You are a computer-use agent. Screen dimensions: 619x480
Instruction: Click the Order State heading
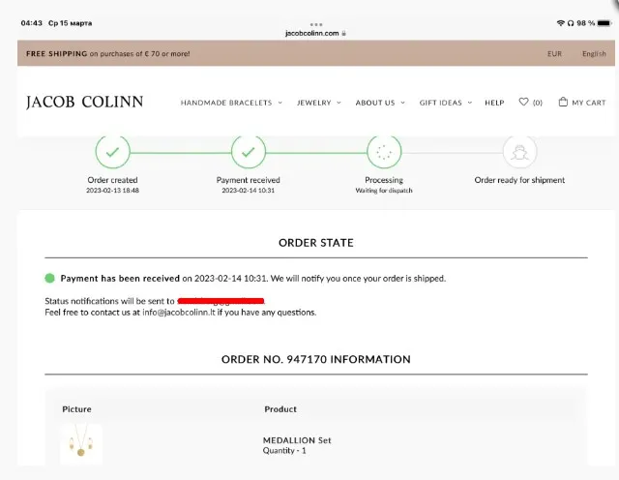tap(316, 243)
